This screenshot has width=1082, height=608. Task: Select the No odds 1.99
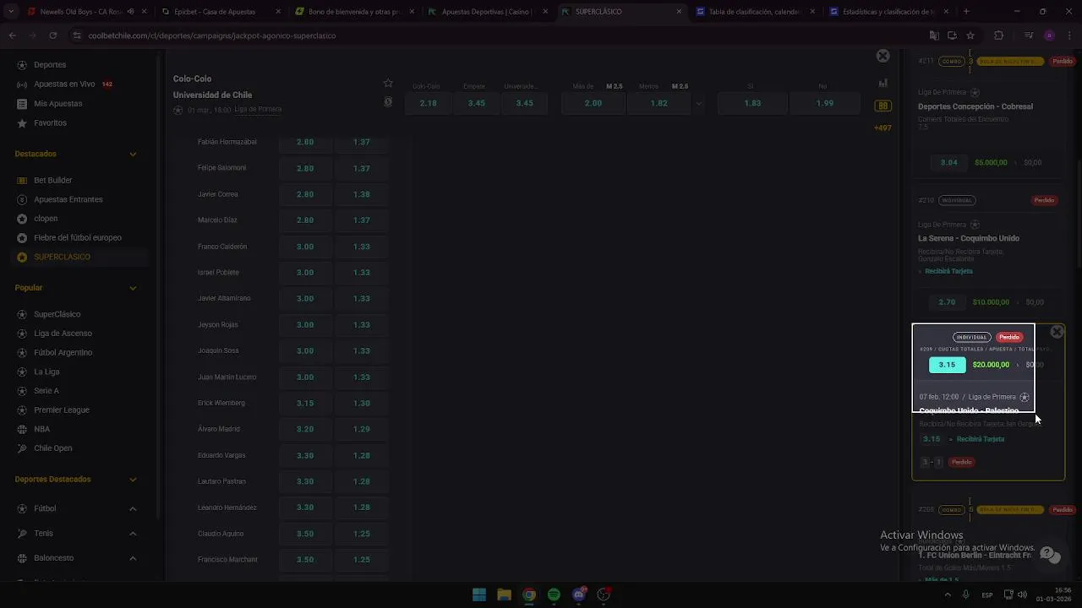point(825,103)
